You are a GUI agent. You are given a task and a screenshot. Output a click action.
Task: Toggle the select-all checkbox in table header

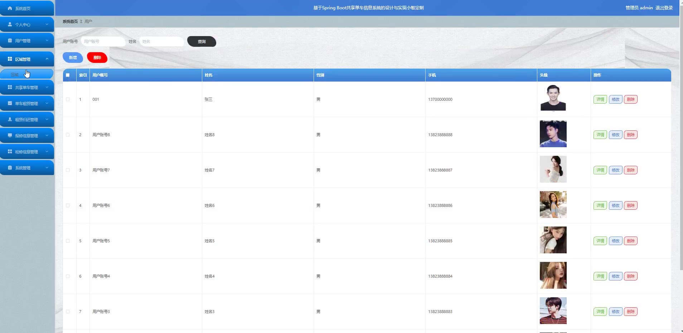click(68, 75)
